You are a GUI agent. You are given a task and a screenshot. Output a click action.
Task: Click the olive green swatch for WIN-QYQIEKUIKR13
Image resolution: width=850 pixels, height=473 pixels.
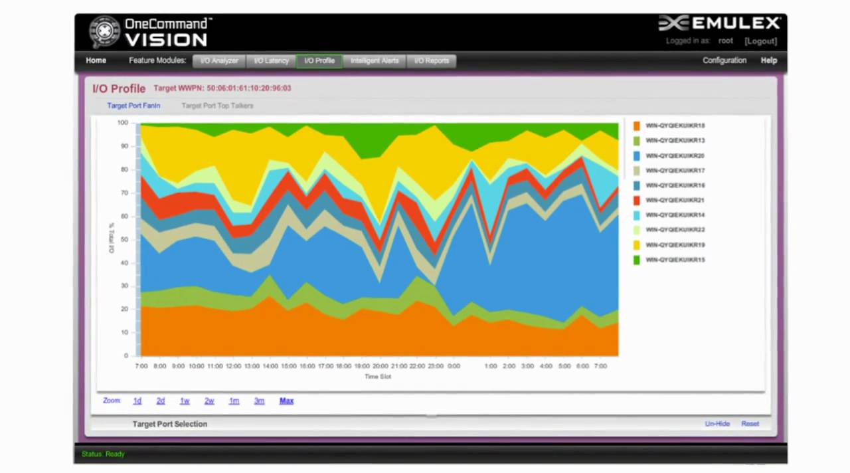(x=636, y=141)
